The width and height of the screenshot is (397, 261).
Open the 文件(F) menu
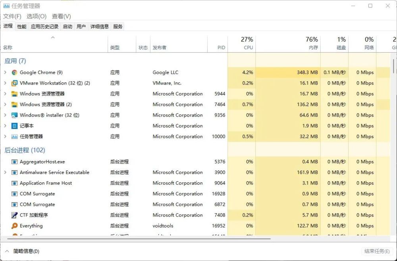(12, 16)
